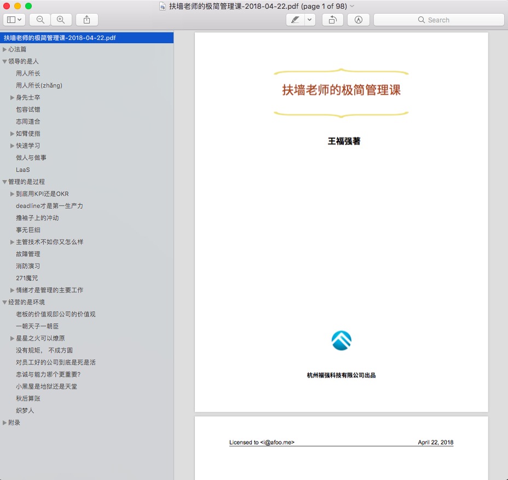508x480 pixels.
Task: Select the LaaS outline entry
Action: point(22,170)
